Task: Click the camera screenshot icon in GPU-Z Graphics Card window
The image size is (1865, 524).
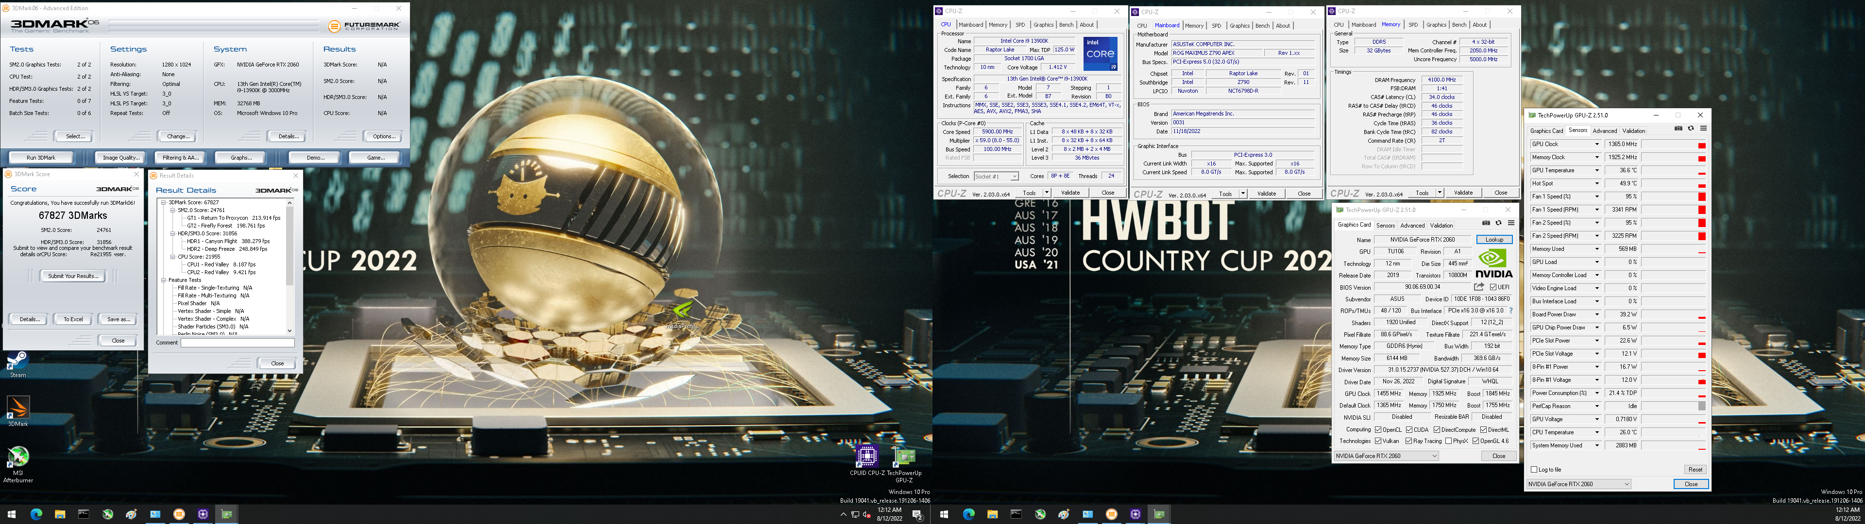Action: point(1486,223)
